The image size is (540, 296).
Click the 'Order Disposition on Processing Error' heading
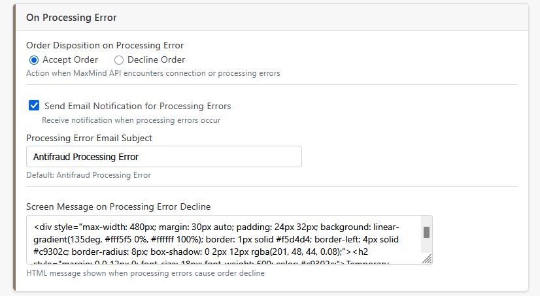point(105,46)
